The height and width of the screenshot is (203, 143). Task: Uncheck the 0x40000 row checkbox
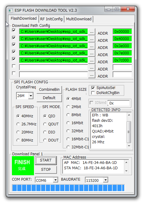[x=14, y=38]
